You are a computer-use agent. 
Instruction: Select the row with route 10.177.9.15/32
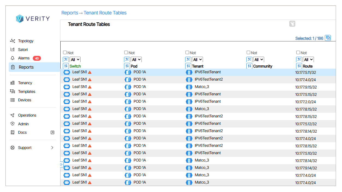point(306,87)
